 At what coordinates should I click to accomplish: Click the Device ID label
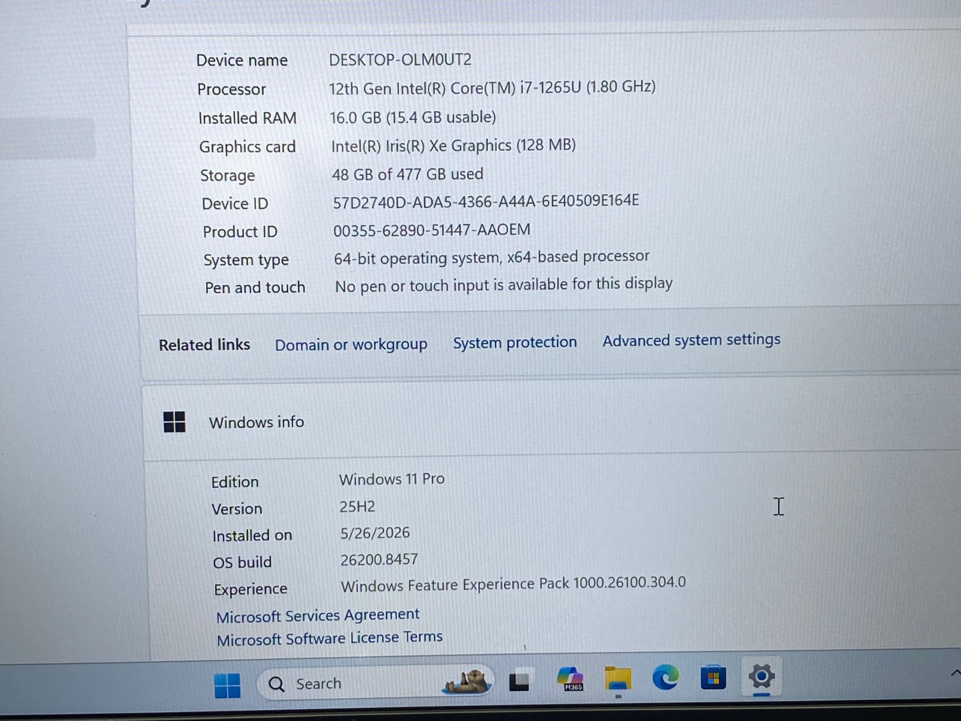tap(235, 204)
